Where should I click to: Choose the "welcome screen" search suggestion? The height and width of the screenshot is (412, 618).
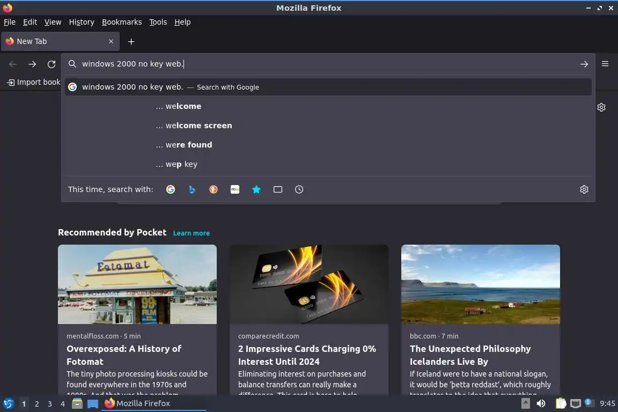pos(328,126)
